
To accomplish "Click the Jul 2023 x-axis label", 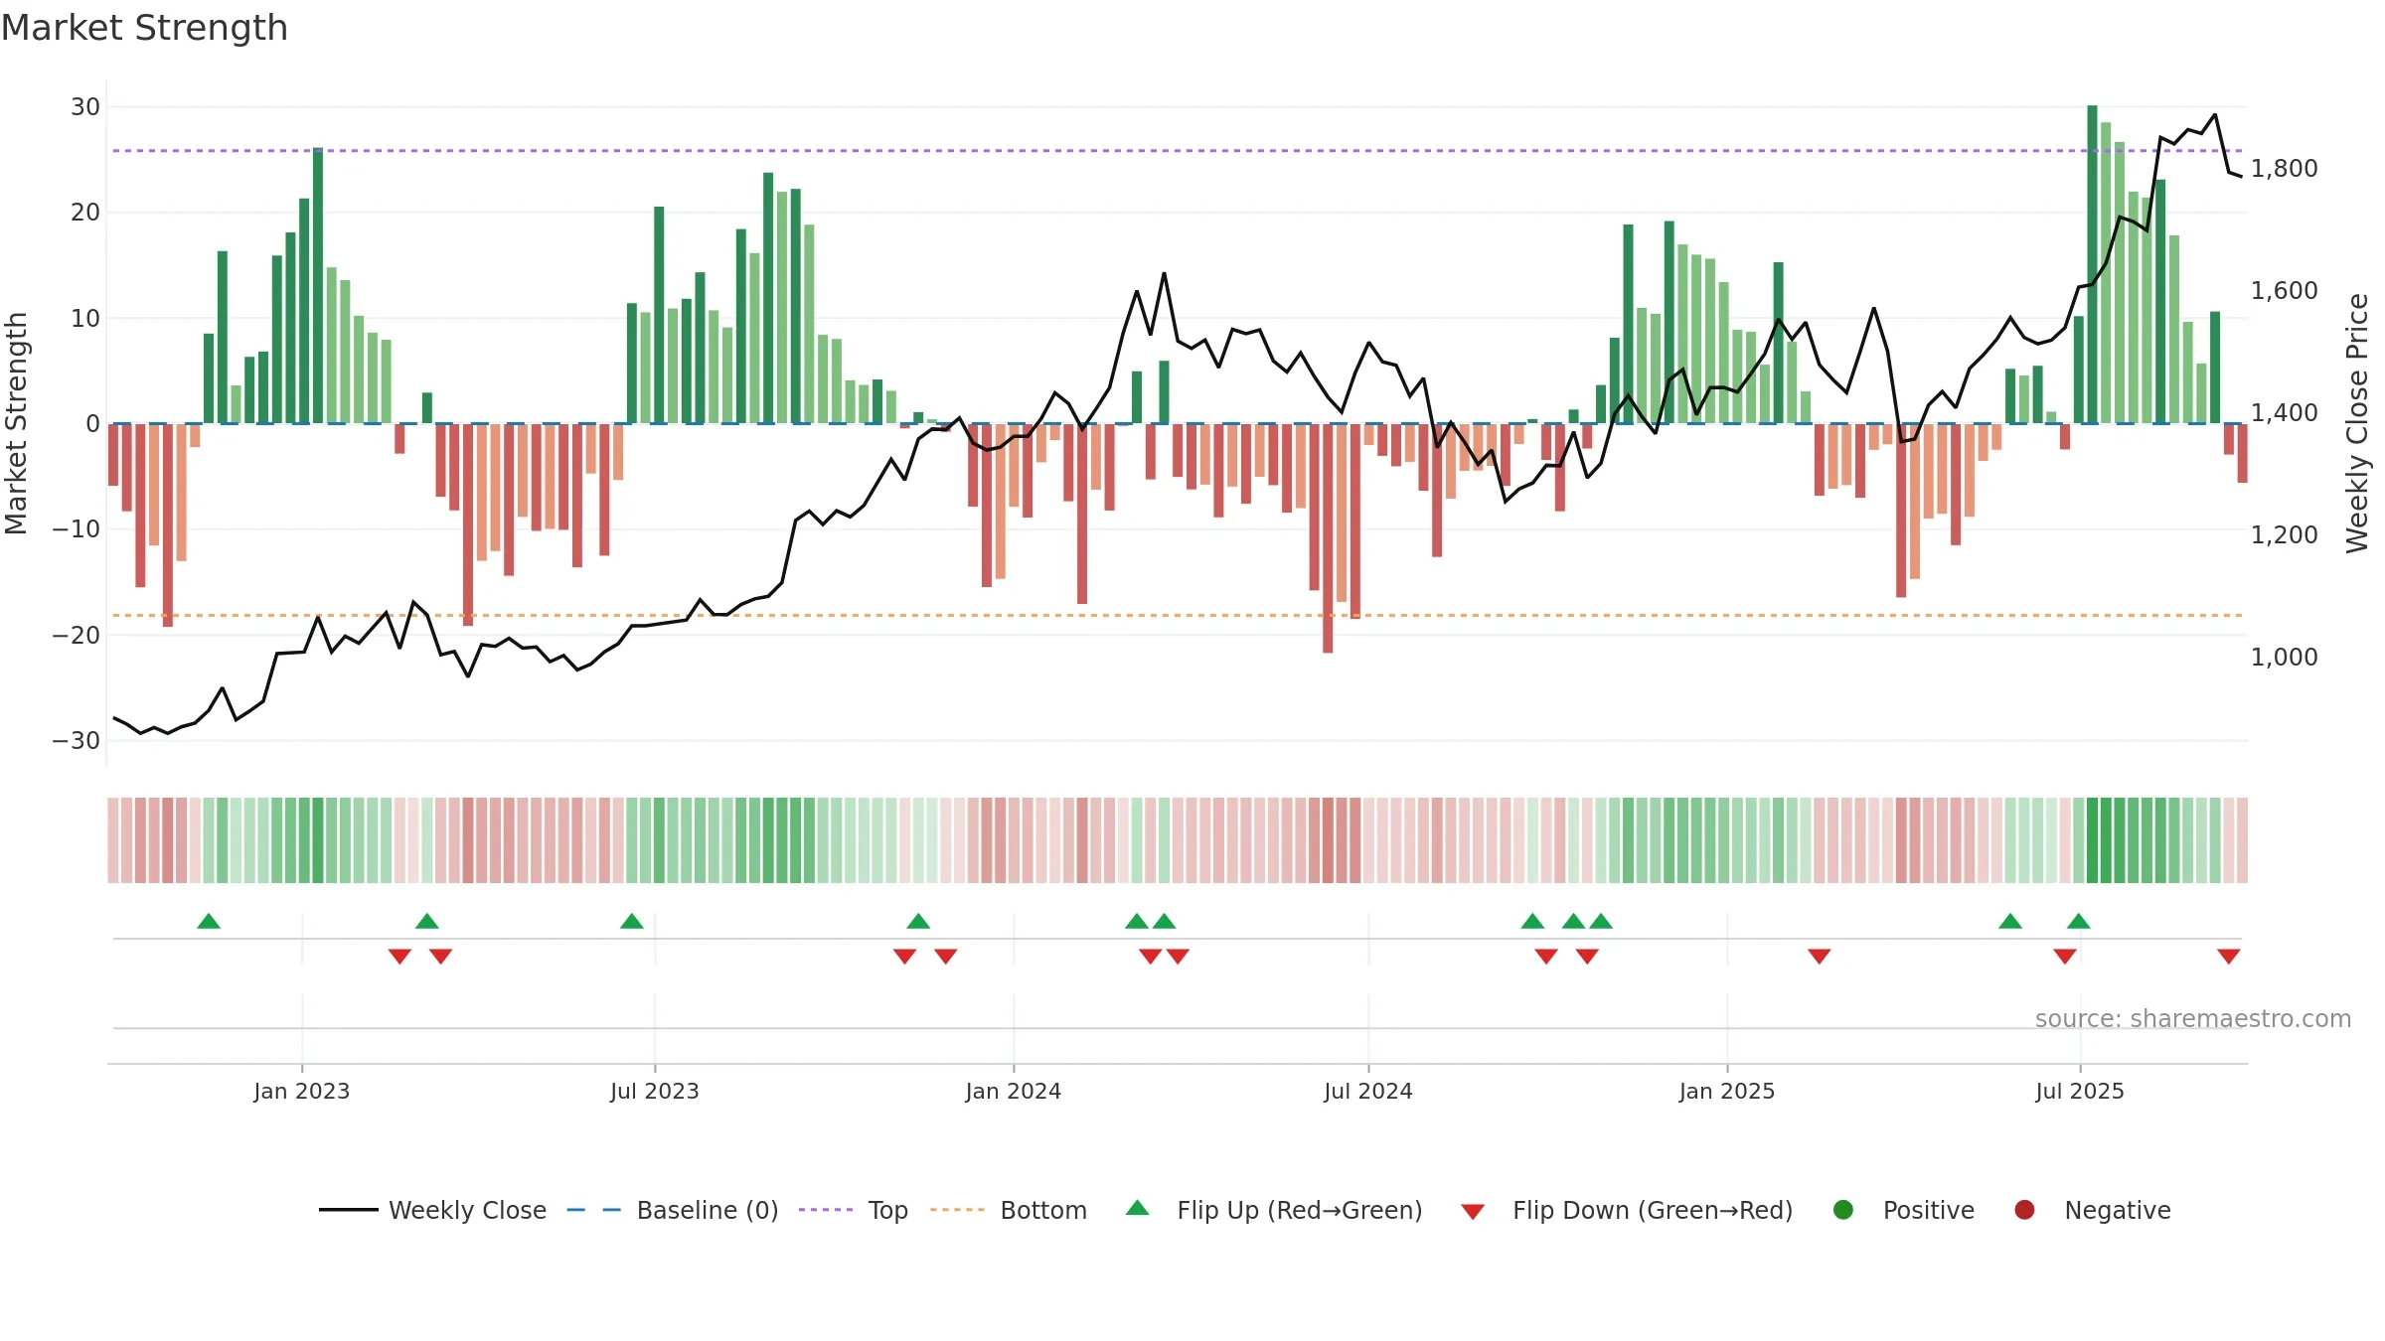I will 655,1092.
